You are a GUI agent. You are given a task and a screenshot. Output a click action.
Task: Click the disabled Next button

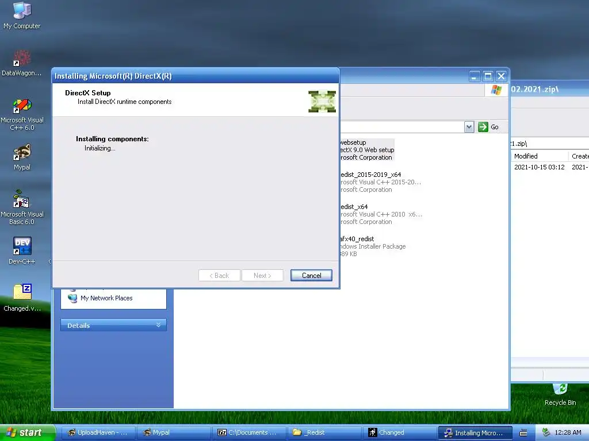(x=262, y=275)
